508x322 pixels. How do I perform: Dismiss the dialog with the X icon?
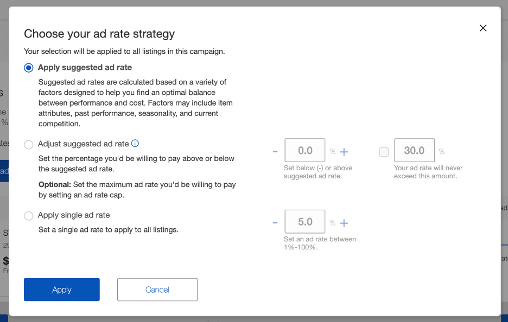(482, 28)
